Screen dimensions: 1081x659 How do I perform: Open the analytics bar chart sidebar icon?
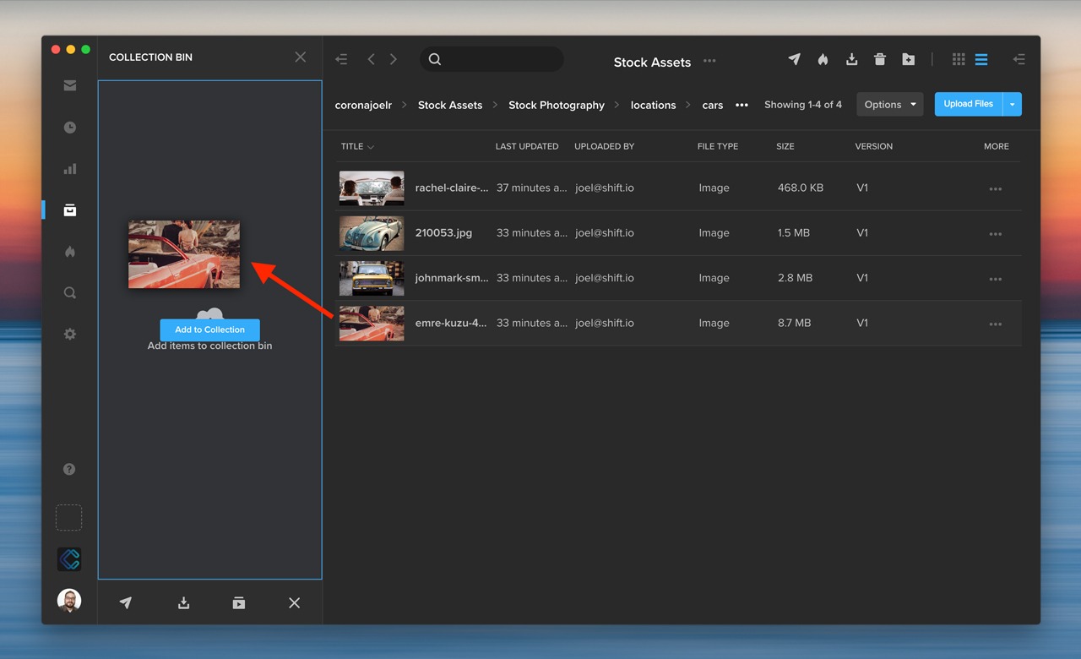70,169
